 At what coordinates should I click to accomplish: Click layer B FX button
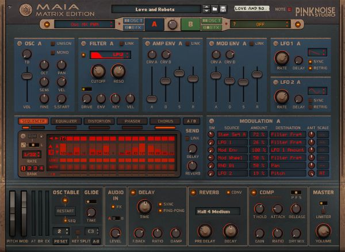[211, 28]
